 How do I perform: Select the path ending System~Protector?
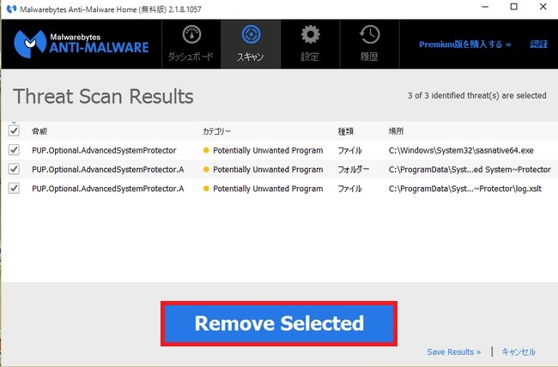[x=470, y=170]
